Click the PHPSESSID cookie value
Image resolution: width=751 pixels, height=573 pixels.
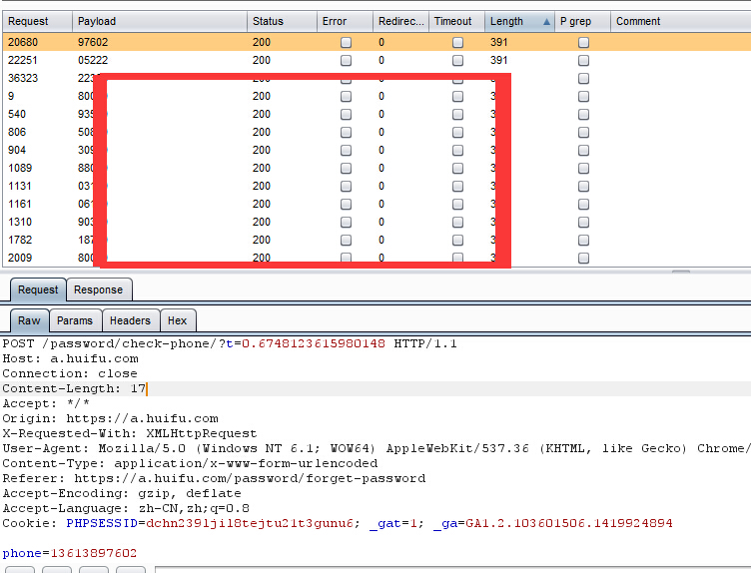[250, 523]
